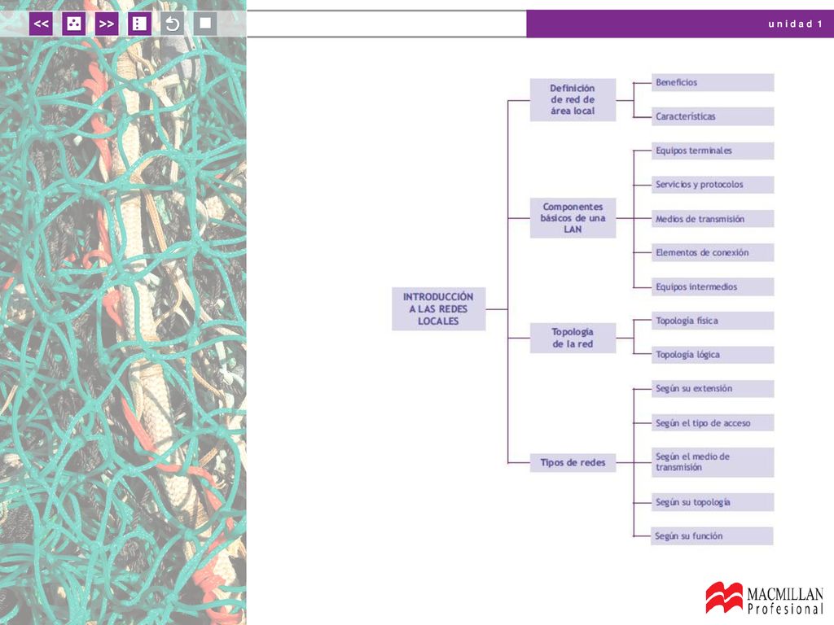Click the 'Elementos de conexión' box

[713, 252]
